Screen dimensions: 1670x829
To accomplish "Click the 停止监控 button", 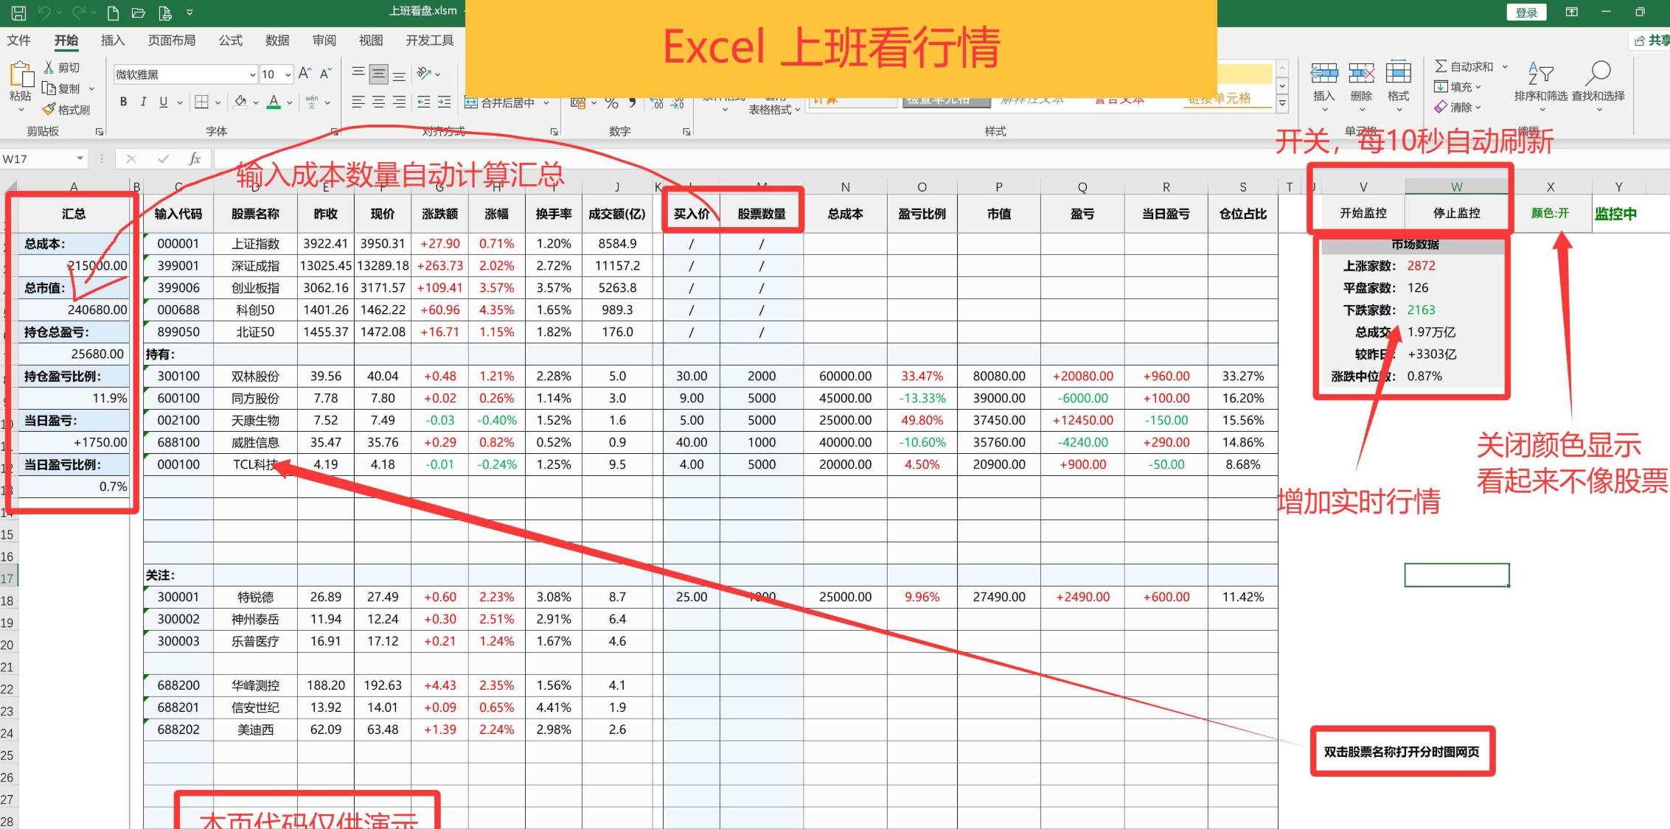I will (x=1456, y=213).
